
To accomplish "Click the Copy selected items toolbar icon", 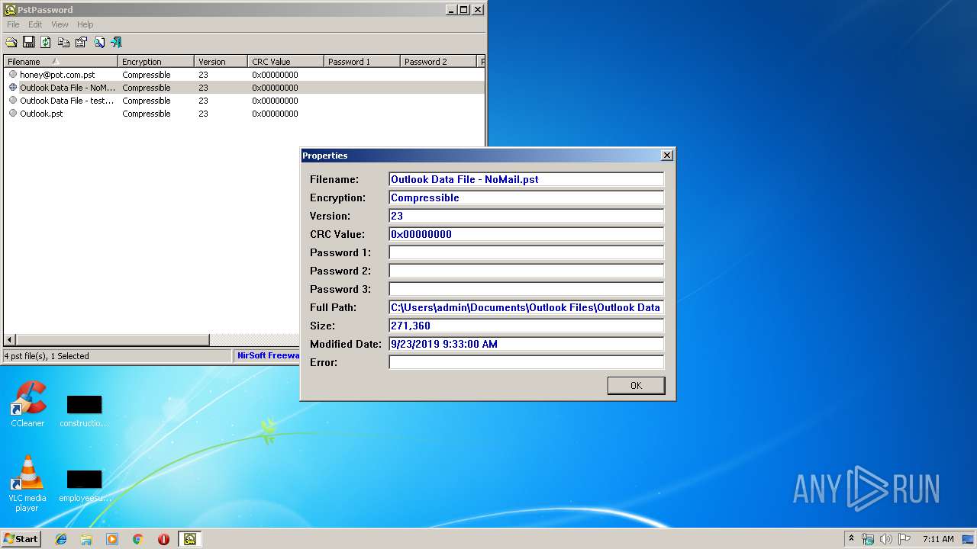I will pos(64,42).
